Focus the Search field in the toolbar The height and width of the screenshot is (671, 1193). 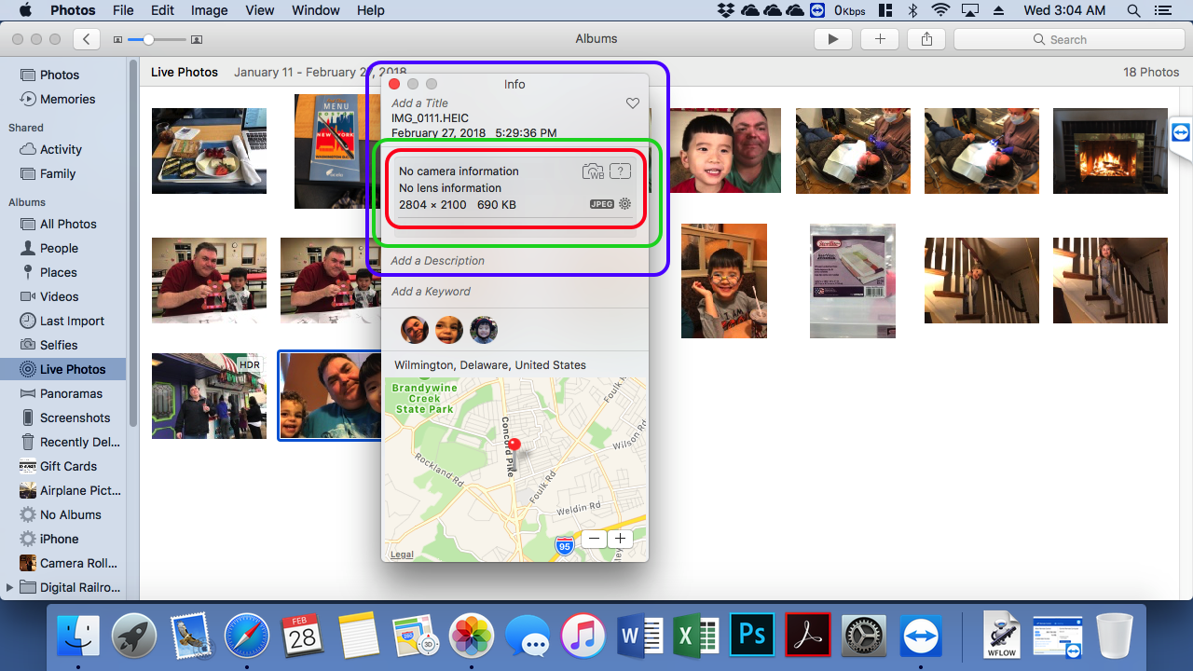tap(1068, 39)
